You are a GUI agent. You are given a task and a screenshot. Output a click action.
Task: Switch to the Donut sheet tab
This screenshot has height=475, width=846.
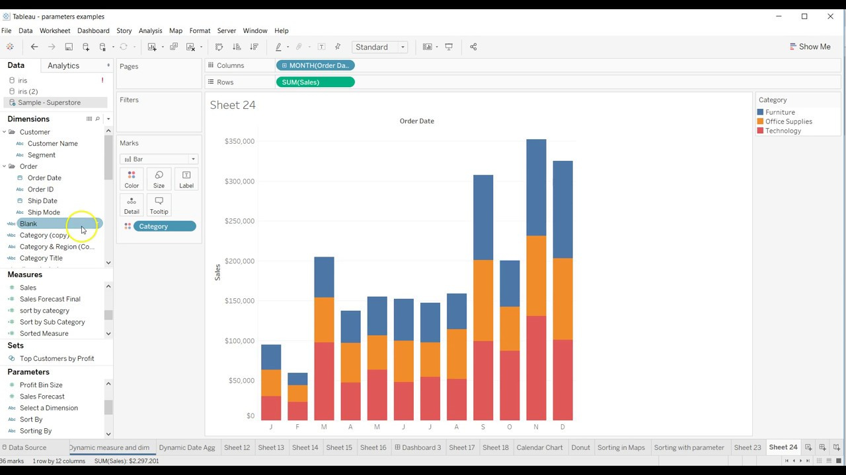coord(580,447)
